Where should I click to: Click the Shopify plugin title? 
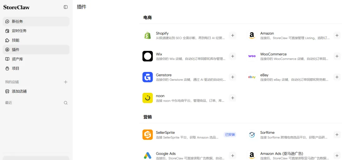(162, 33)
